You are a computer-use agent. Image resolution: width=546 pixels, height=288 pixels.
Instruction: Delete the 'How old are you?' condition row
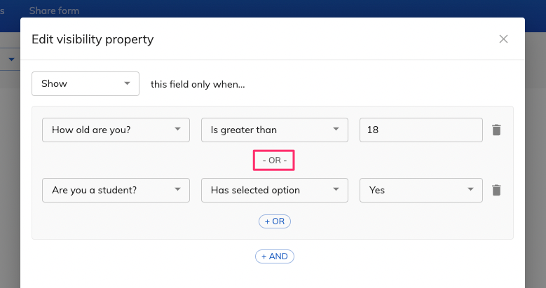click(x=496, y=130)
